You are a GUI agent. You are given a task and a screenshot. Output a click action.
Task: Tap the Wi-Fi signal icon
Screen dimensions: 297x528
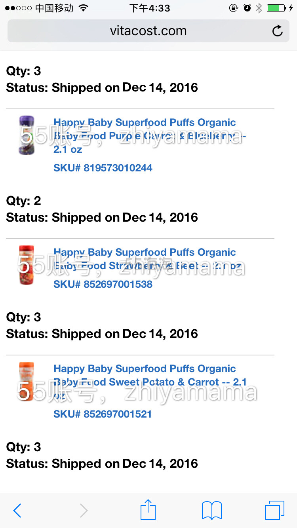[x=83, y=8]
